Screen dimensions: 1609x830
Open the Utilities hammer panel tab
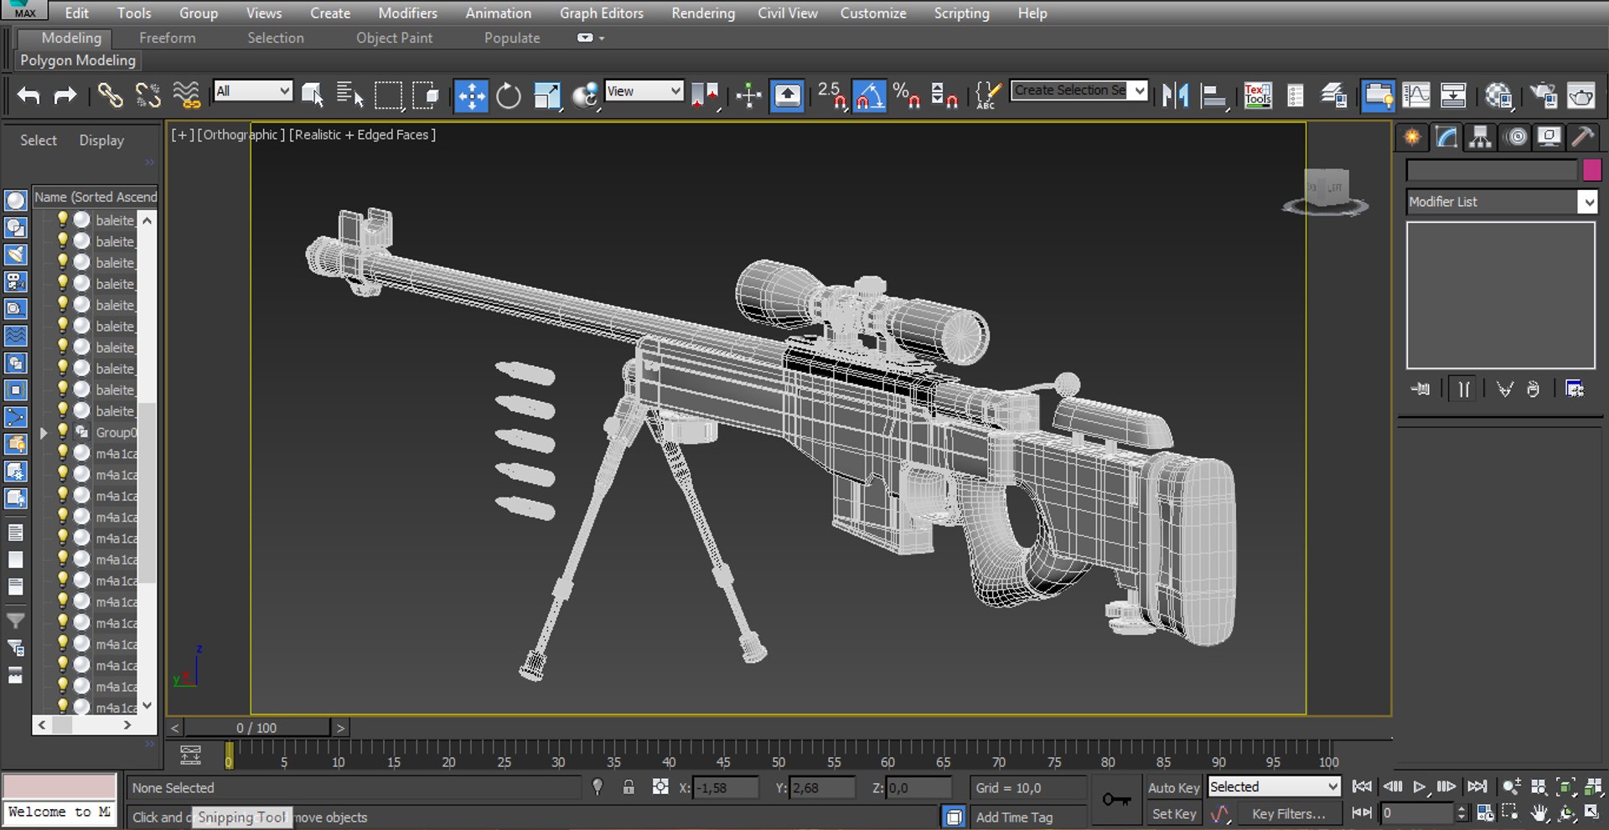1583,137
